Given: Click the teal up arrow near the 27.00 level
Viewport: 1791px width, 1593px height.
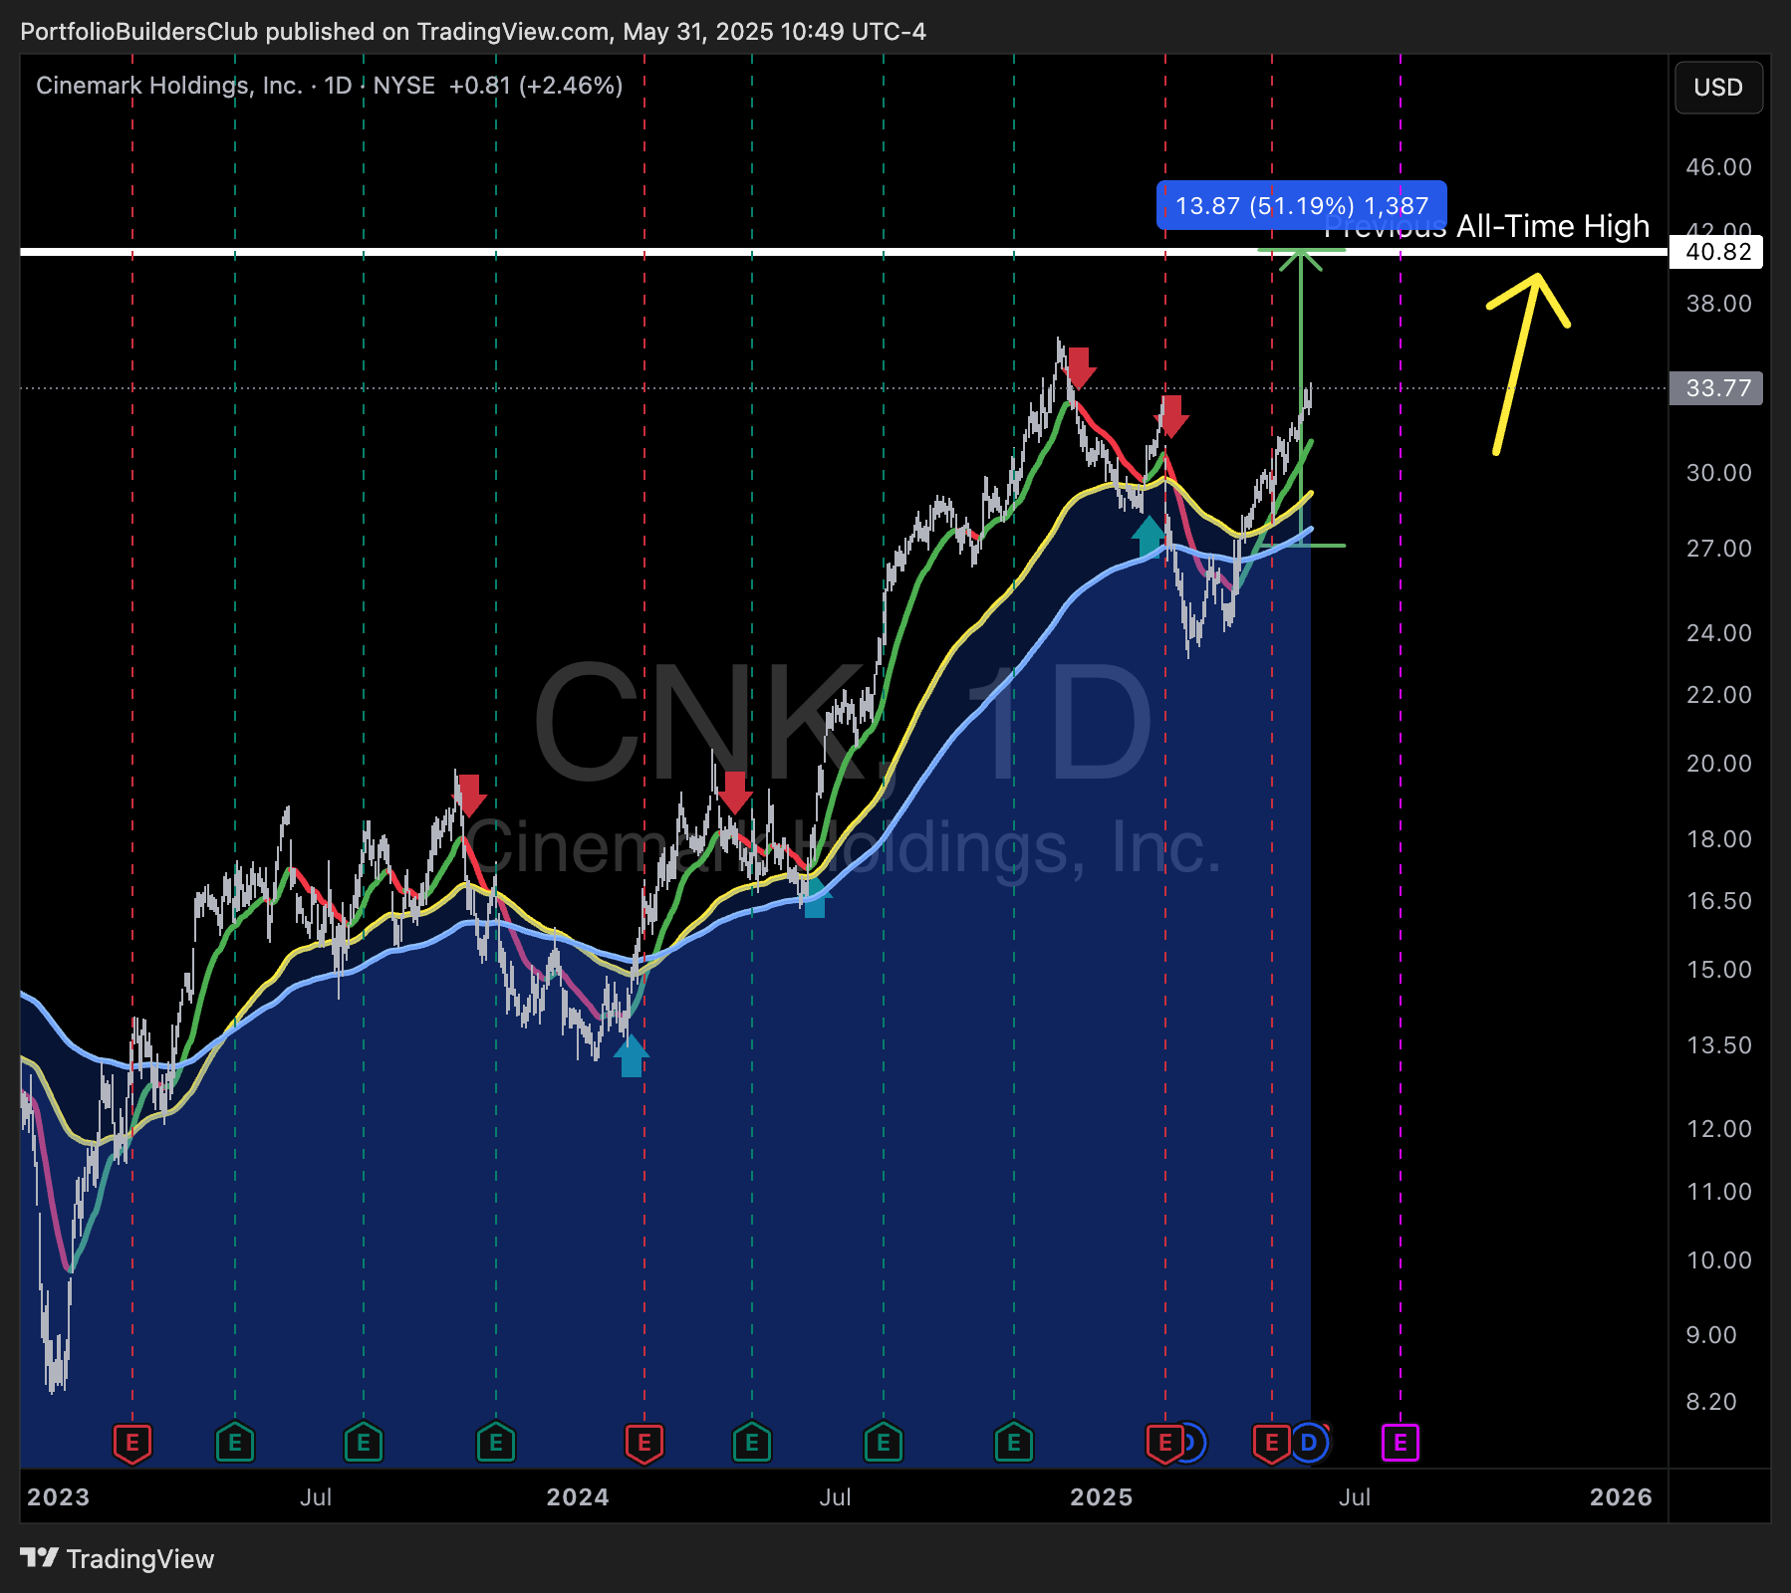Looking at the screenshot, I should (x=1148, y=536).
